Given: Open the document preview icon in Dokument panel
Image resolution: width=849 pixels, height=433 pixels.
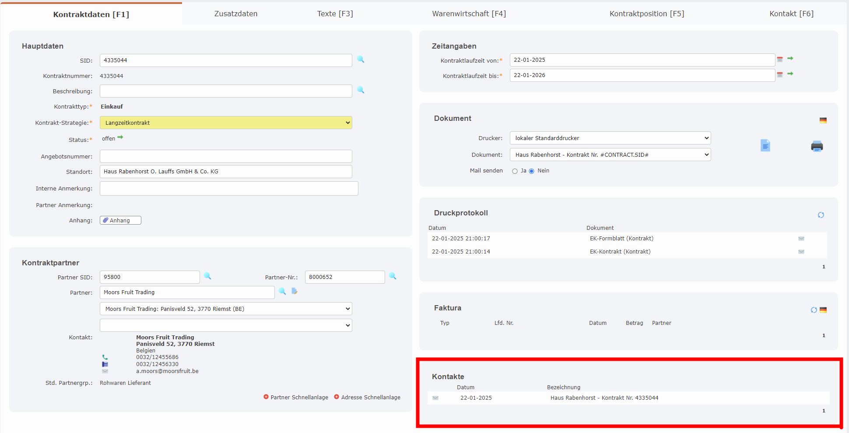Looking at the screenshot, I should pos(765,145).
